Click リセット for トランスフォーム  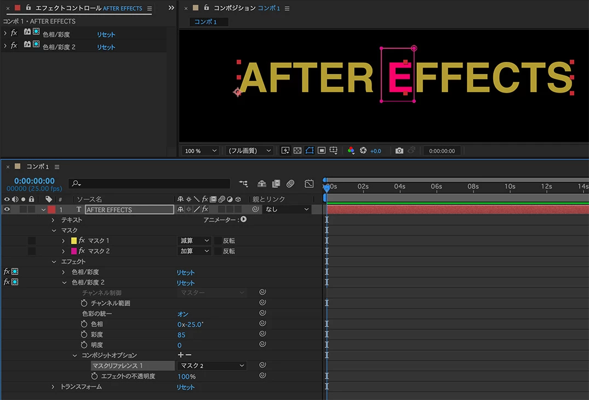click(186, 387)
